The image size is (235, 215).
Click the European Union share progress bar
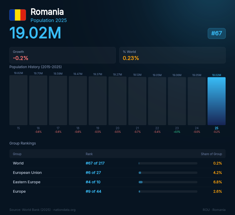tap(168, 173)
